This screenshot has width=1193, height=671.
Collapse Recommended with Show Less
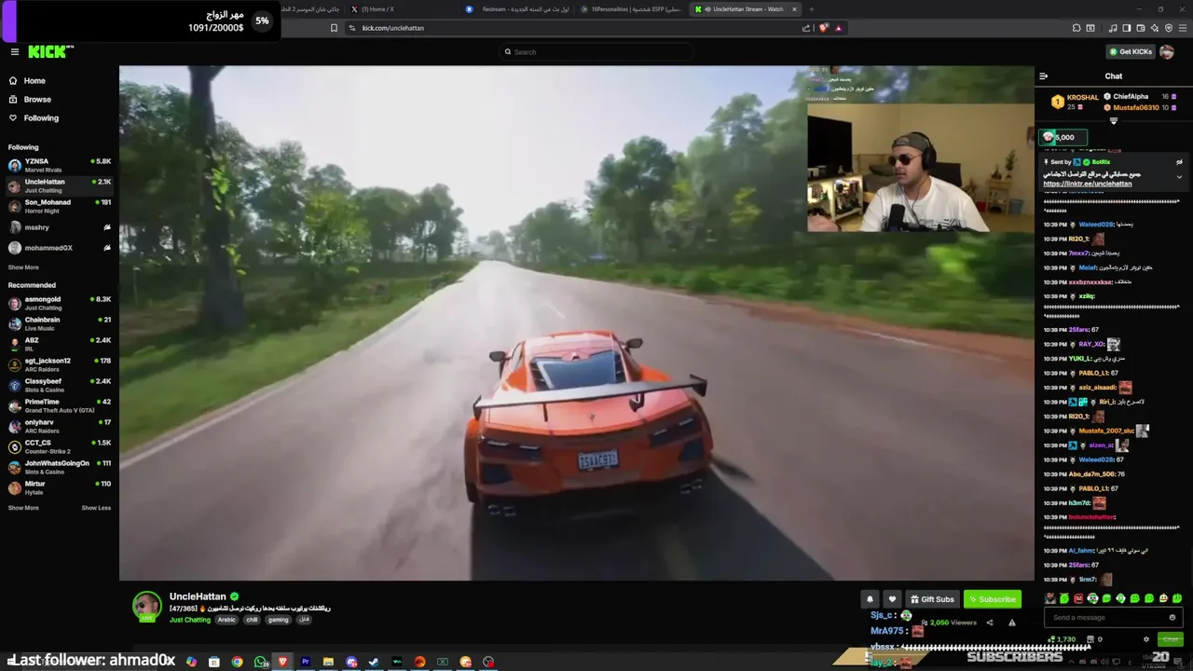(x=96, y=508)
